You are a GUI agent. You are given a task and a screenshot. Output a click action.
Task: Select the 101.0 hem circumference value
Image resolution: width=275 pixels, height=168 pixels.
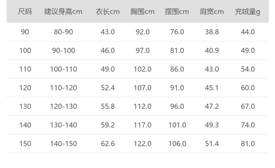click(x=177, y=125)
